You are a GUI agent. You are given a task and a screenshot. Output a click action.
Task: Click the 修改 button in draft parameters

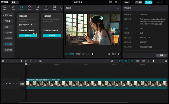click(161, 55)
